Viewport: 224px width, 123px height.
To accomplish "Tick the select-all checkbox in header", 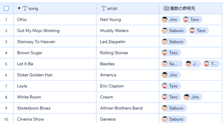I will point(6,8).
